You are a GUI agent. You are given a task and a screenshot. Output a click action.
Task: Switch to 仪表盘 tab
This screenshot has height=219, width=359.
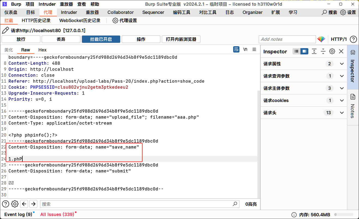point(11,13)
